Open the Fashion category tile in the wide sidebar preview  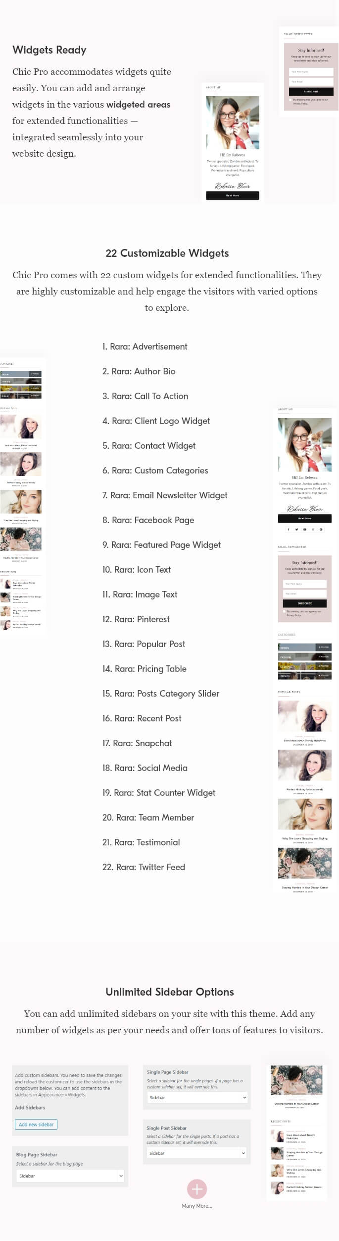(304, 656)
